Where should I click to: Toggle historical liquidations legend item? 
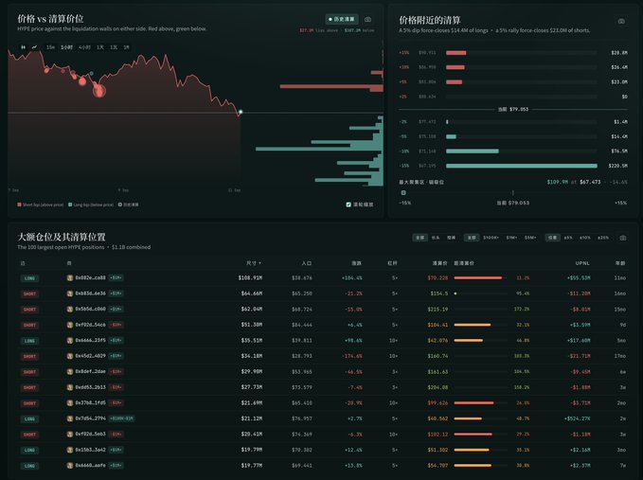(x=129, y=204)
